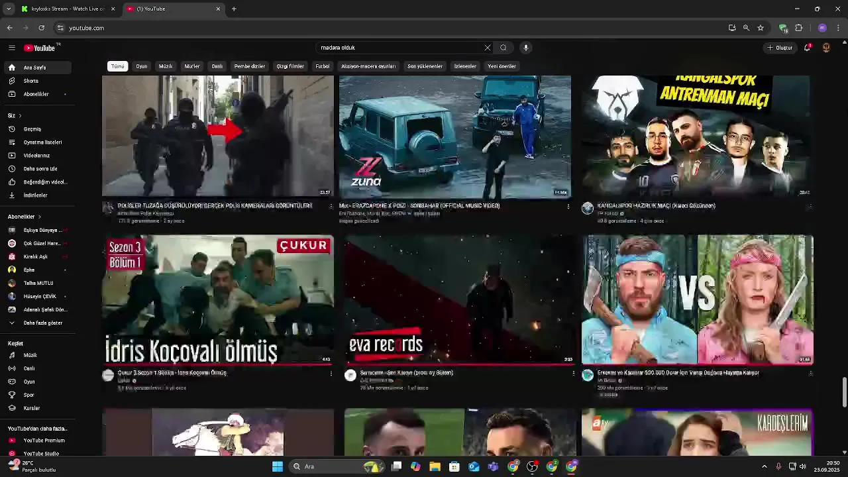The image size is (848, 477).
Task: Click the search magnifier button
Action: tap(503, 48)
